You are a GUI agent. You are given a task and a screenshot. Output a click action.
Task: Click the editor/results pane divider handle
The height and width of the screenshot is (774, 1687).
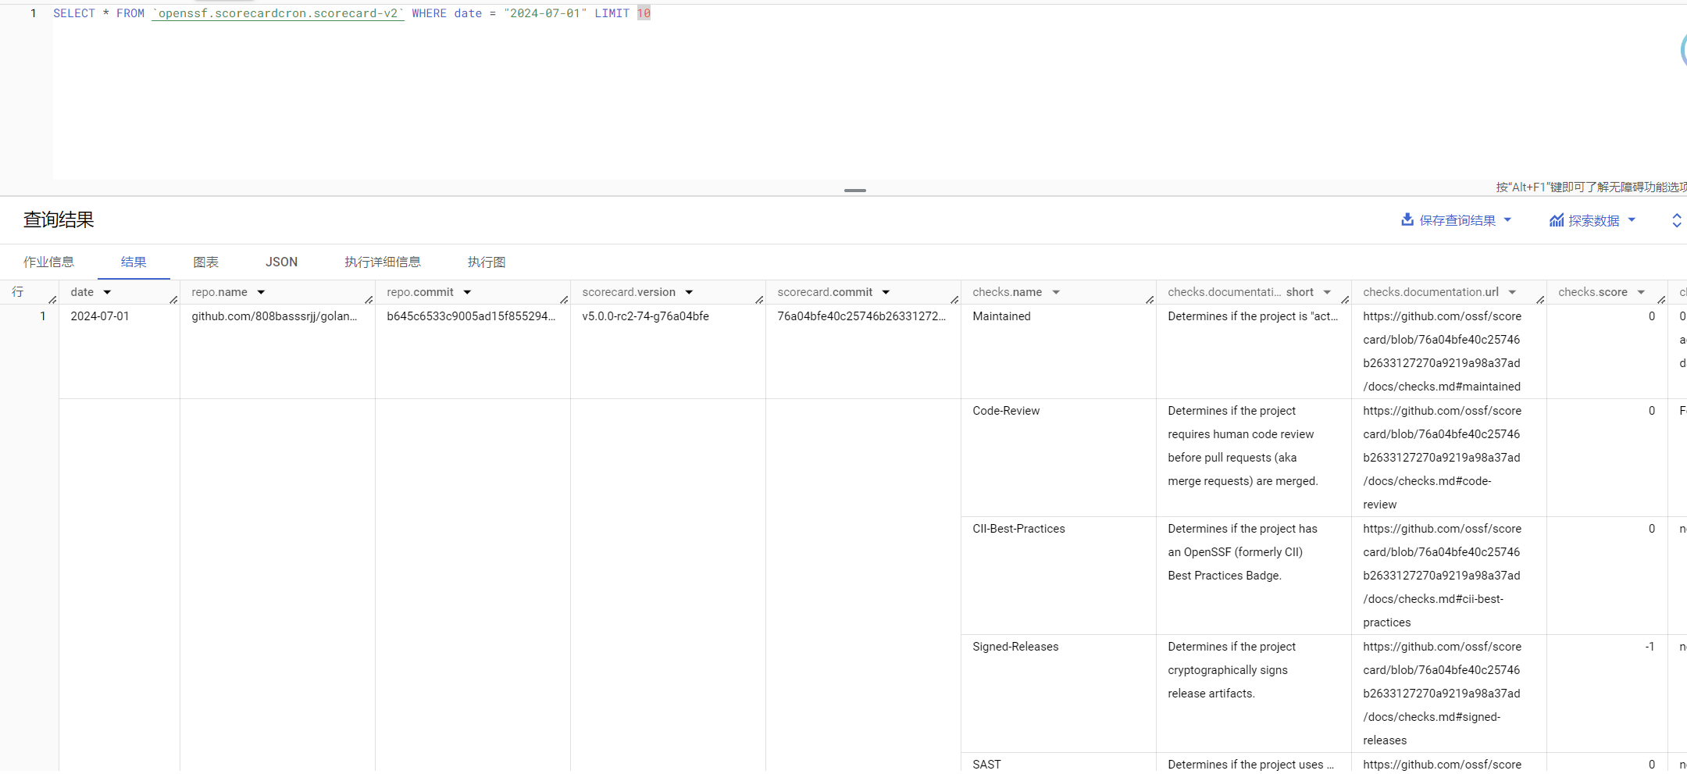coord(855,190)
